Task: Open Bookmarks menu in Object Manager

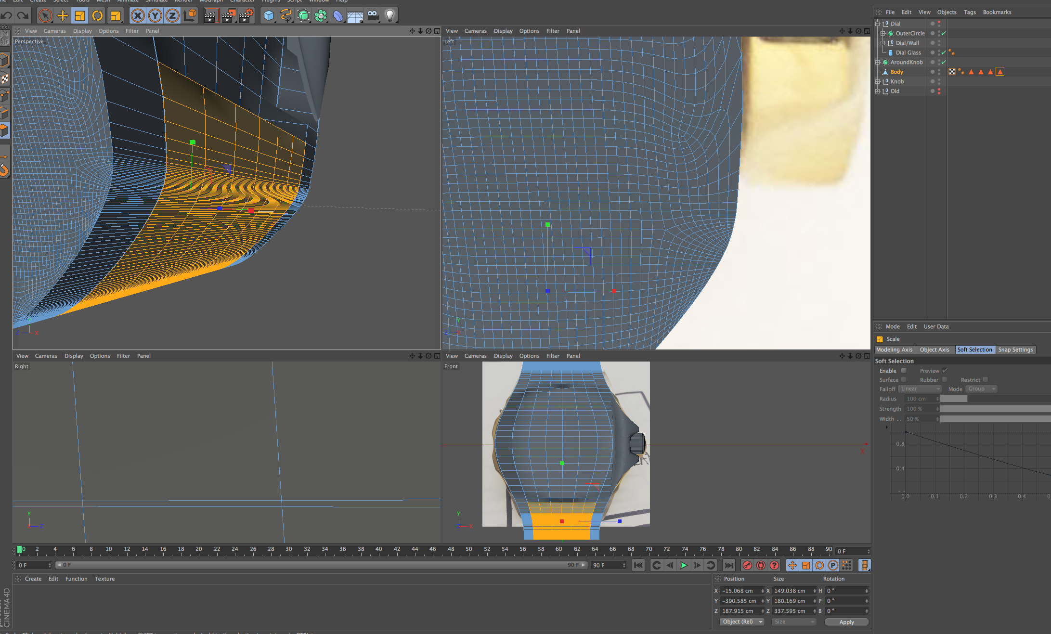Action: point(997,12)
